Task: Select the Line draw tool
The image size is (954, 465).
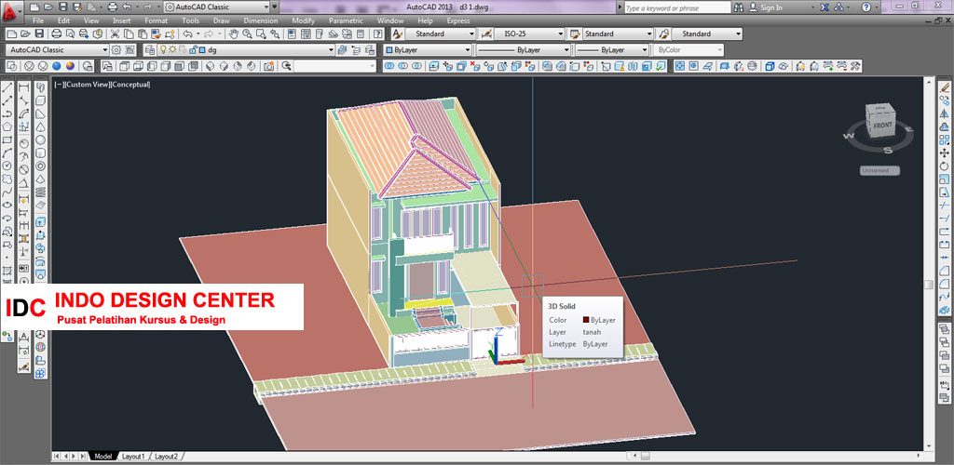Action: tap(7, 87)
